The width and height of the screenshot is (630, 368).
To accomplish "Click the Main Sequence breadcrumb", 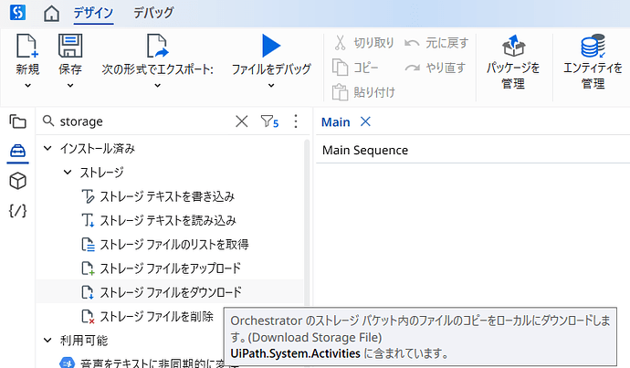I will 365,150.
